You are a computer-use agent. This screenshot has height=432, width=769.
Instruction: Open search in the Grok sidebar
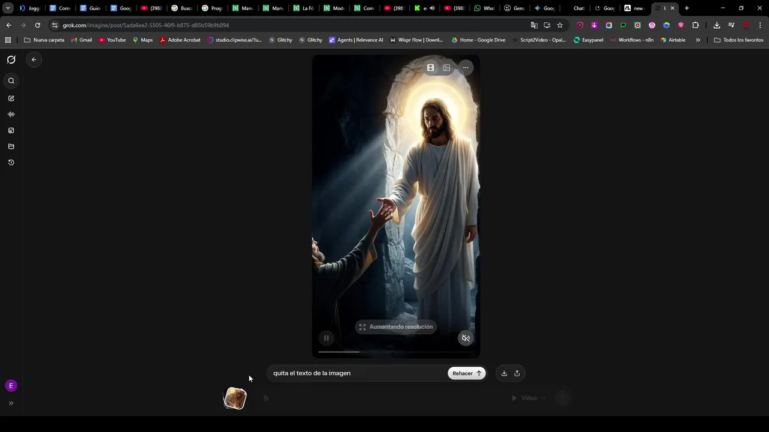(11, 81)
